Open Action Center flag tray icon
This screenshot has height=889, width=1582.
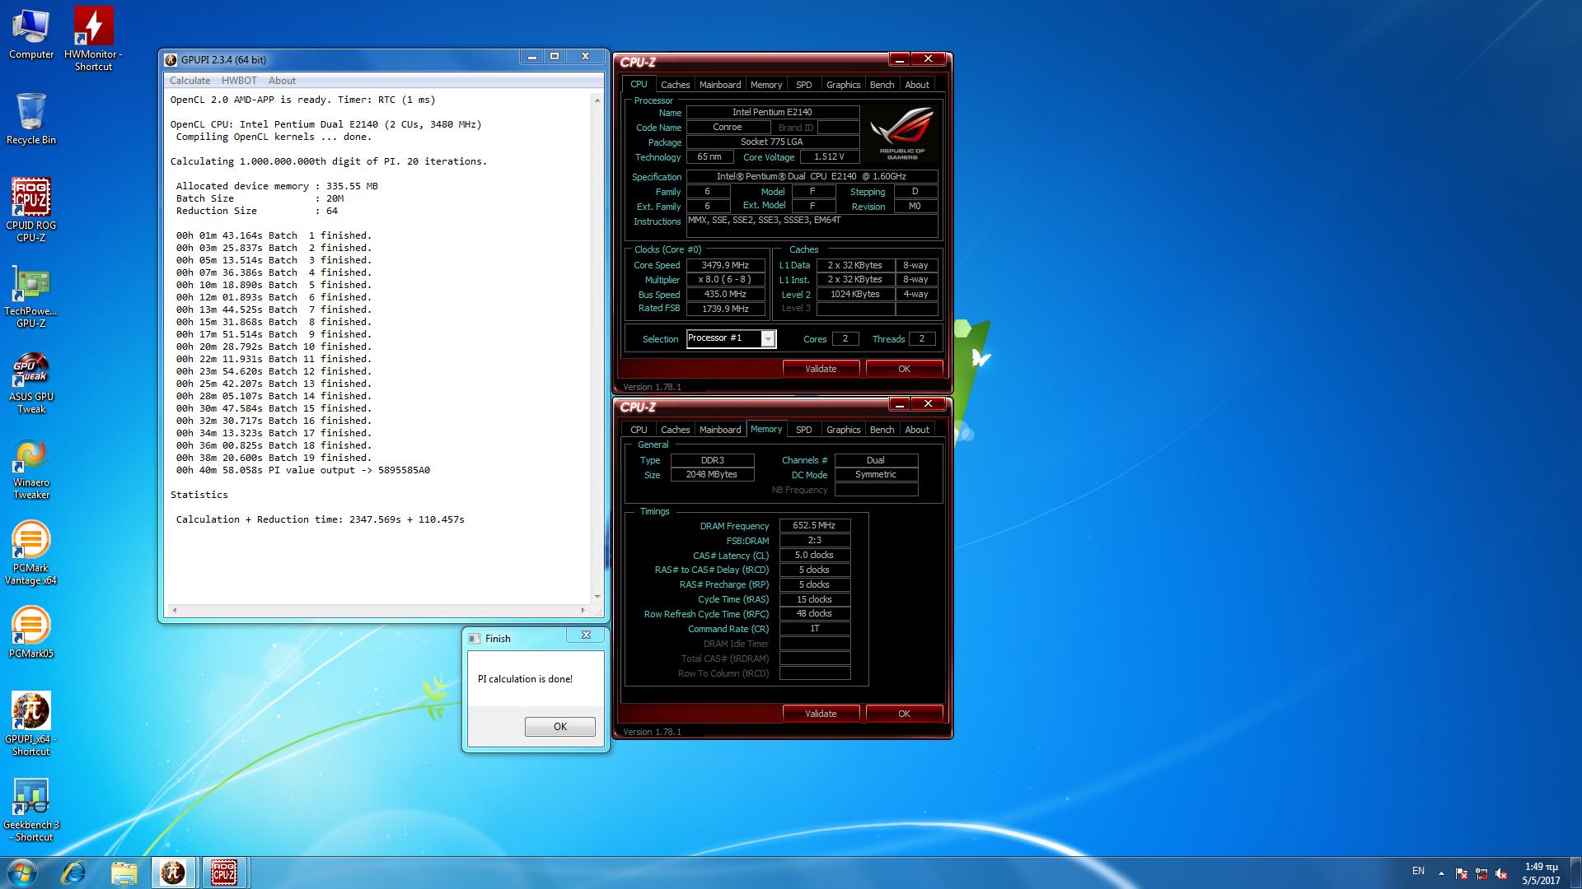(1462, 873)
